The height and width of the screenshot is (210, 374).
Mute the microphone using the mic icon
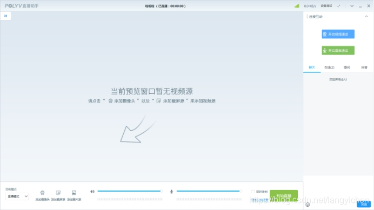tap(171, 192)
